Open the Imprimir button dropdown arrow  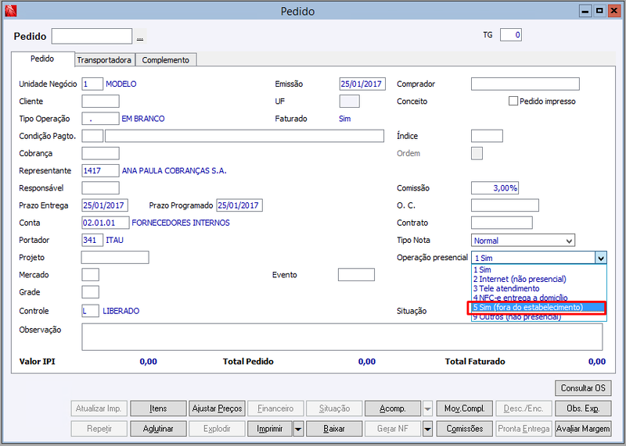click(x=298, y=429)
